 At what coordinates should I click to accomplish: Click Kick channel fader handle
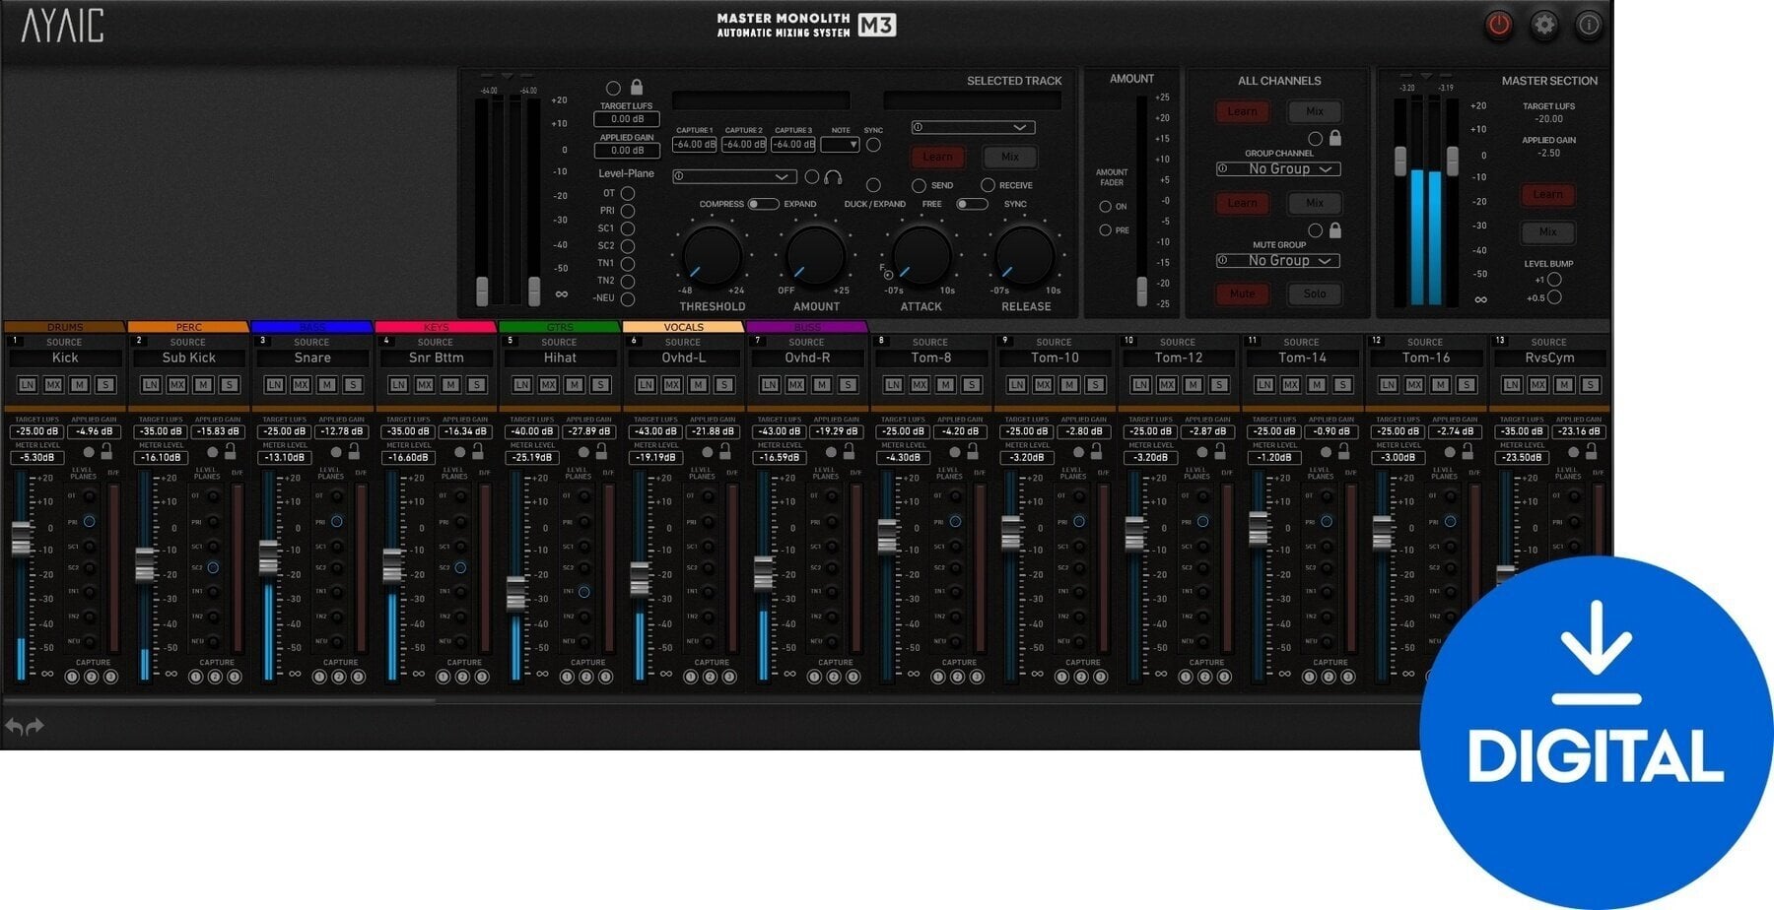tap(21, 539)
